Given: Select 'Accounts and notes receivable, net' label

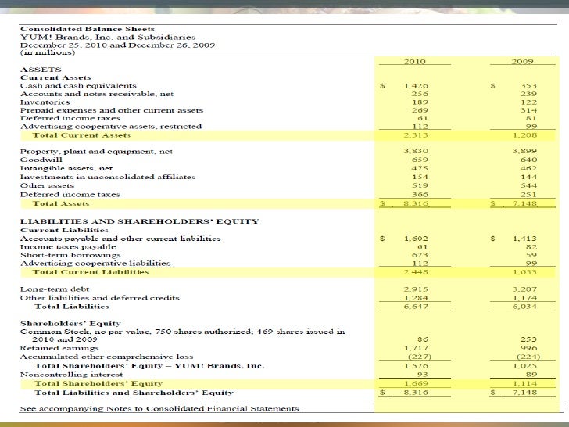Looking at the screenshot, I should click(97, 94).
